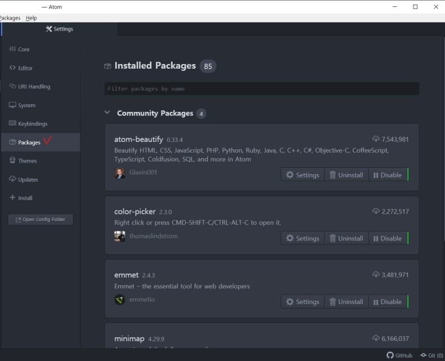Click minimap download count icon
The height and width of the screenshot is (361, 445).
[376, 338]
